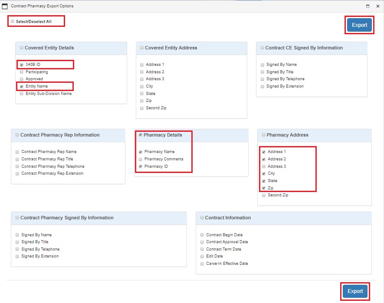
Task: Check Pharmacy Address 3 checkbox
Action: coord(264,166)
